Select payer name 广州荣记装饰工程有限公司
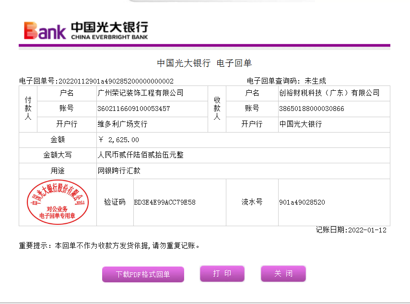Screen dimensions: 410x304 [141, 93]
